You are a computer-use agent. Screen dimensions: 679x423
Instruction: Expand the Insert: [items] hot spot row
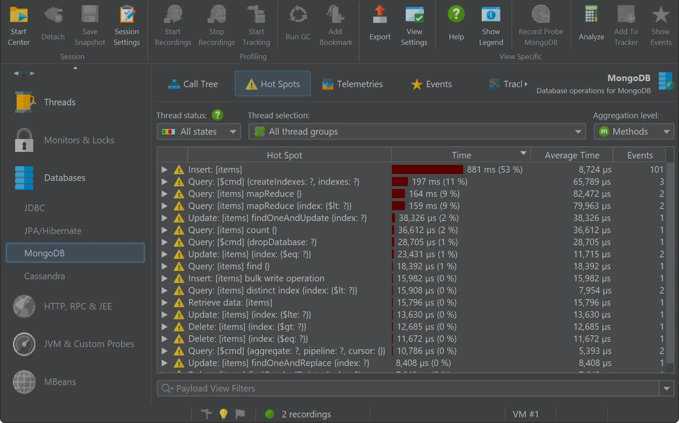click(164, 170)
